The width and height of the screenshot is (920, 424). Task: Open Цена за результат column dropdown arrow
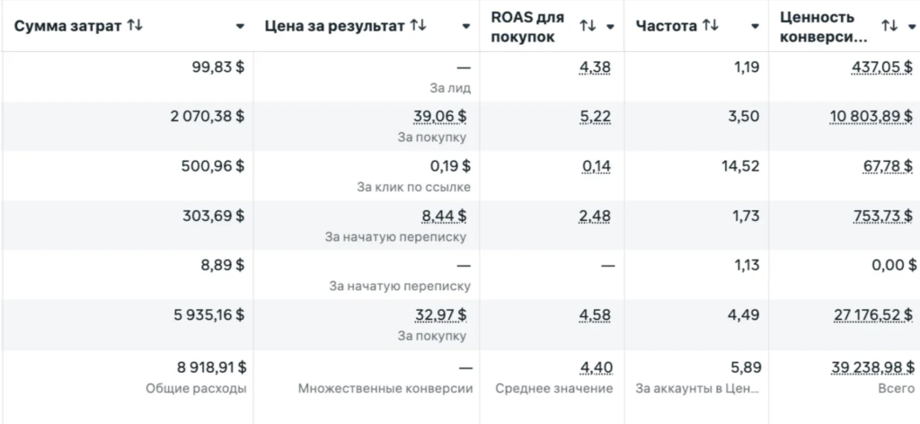point(466,26)
